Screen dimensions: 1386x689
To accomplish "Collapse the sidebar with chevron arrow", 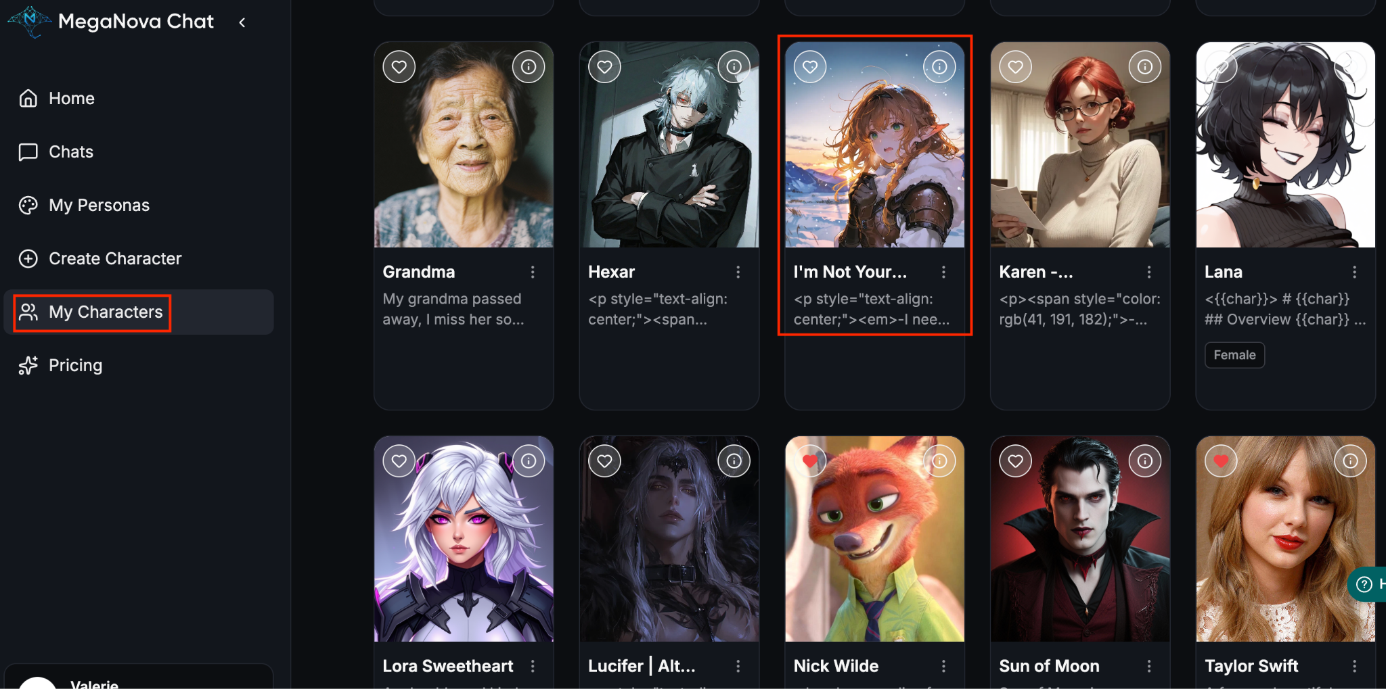I will (x=242, y=22).
